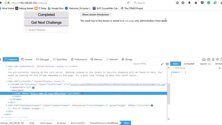Screen dimensions: 222x125
Task: Click the Get Next Challenge button
Action: click(46, 23)
